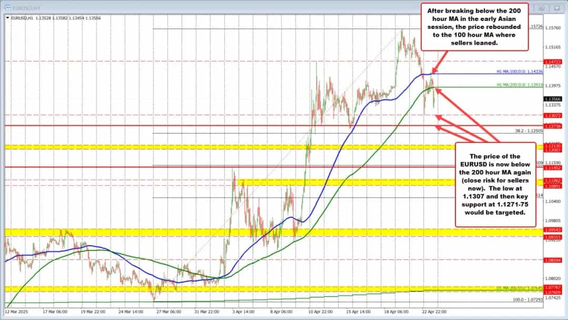The width and height of the screenshot is (568, 320).
Task: Click the chart icon in the EURUSDT title bar
Action: click(9, 8)
